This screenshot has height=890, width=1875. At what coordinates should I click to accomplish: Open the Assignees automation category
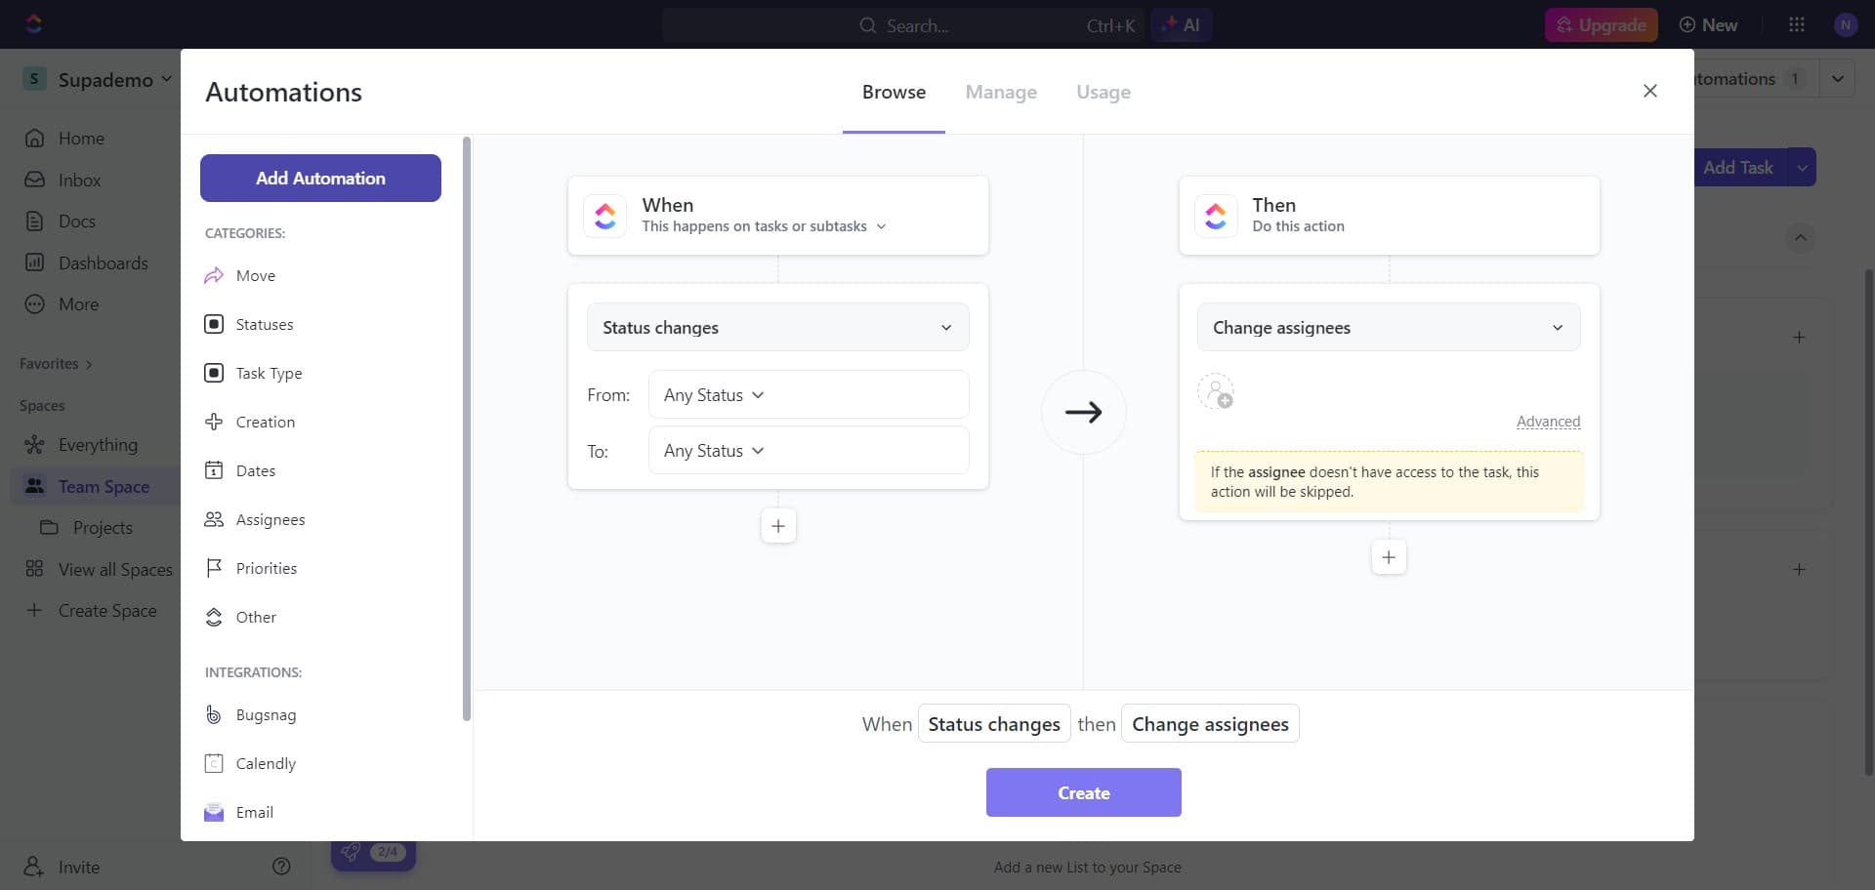pyautogui.click(x=271, y=519)
